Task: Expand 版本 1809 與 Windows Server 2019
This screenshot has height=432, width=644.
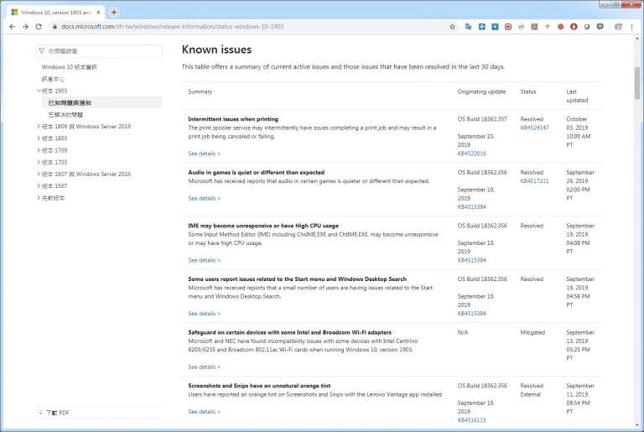Action: pos(39,127)
